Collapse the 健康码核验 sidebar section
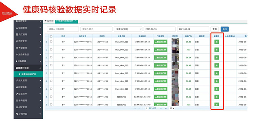Screen dimensions: 256x121 point(40,68)
